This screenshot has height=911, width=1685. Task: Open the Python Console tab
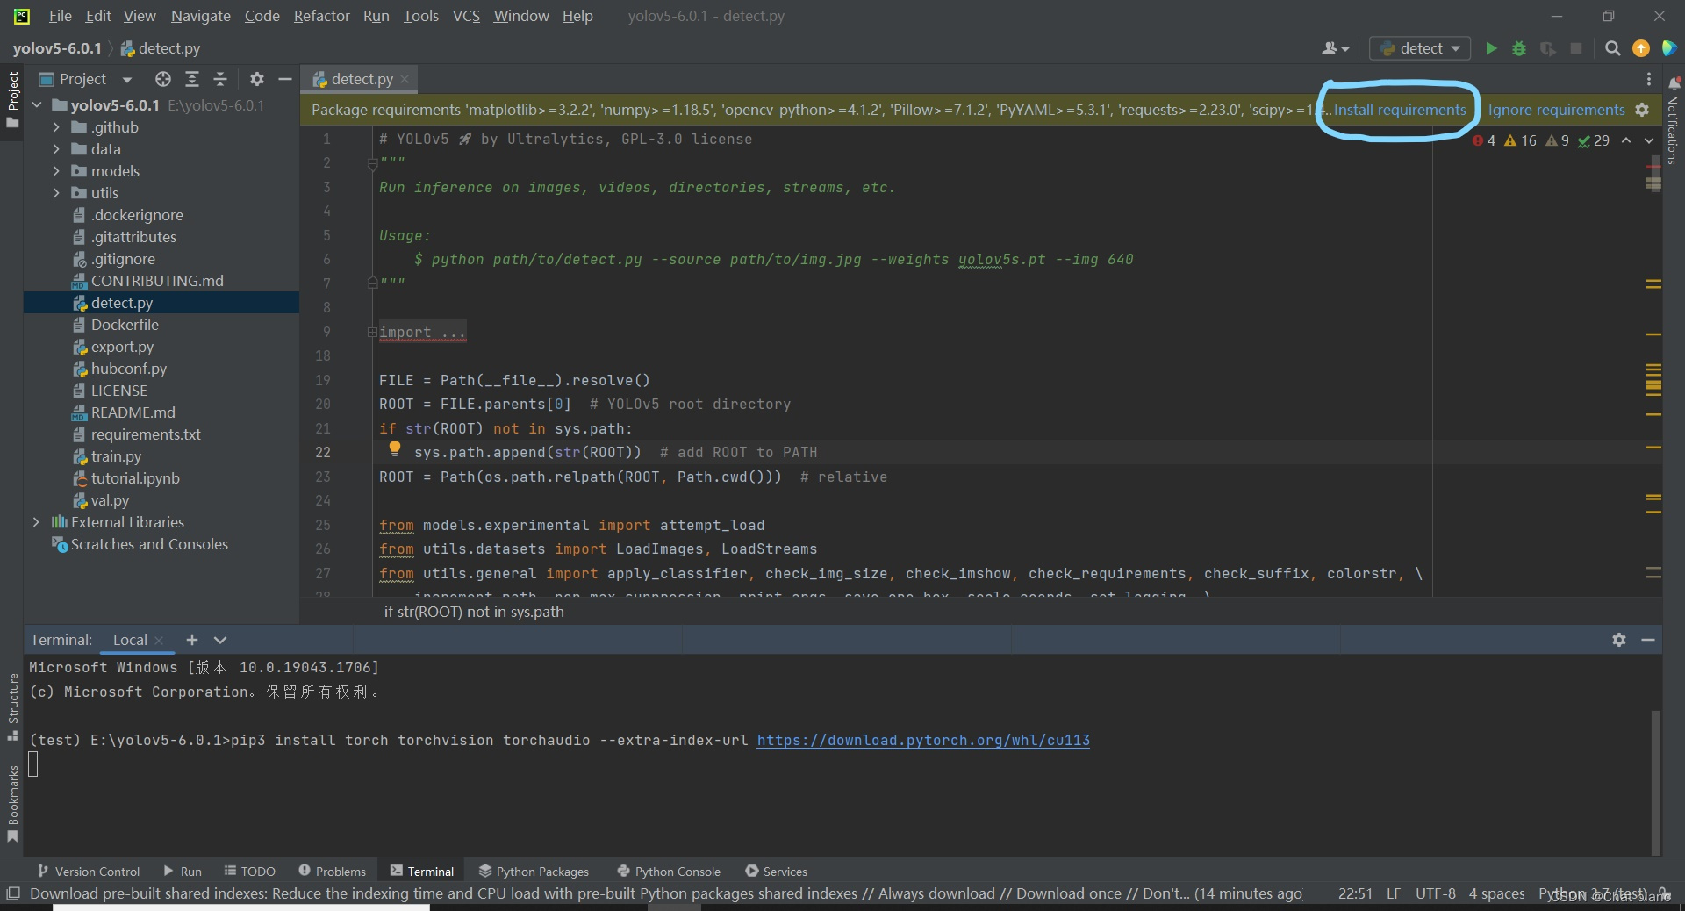tap(669, 871)
